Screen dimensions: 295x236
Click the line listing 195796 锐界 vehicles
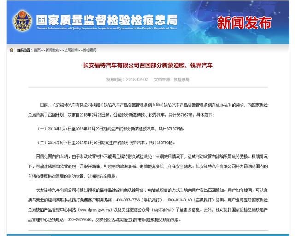(x=106, y=142)
